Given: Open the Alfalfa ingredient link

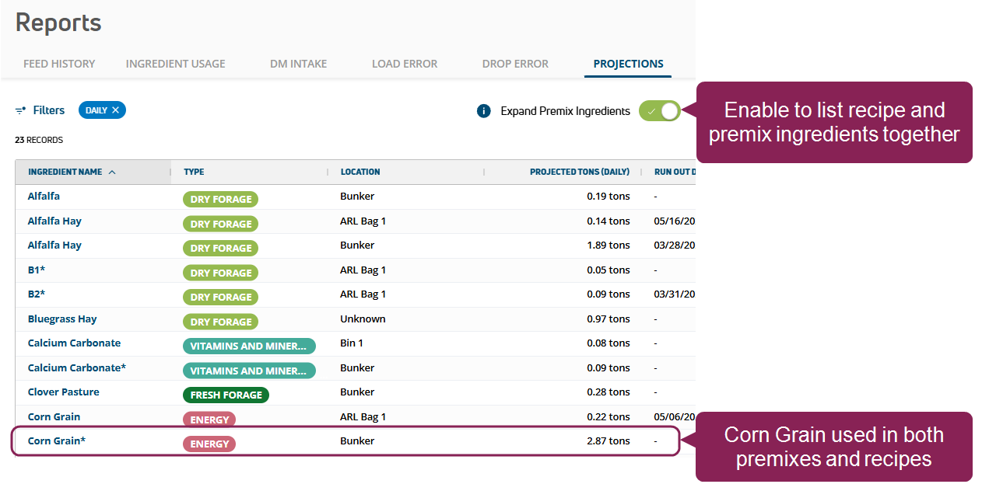Looking at the screenshot, I should [44, 197].
